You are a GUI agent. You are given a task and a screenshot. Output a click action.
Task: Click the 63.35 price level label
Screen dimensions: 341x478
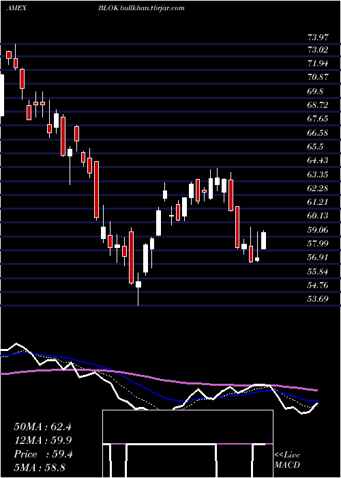(x=318, y=175)
